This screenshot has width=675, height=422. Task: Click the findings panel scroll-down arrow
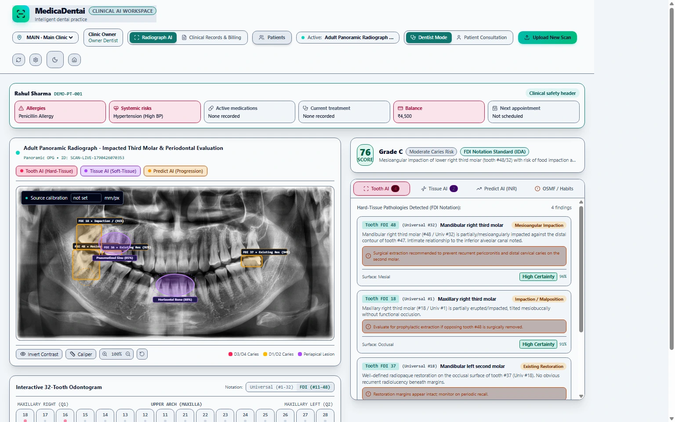point(581,396)
